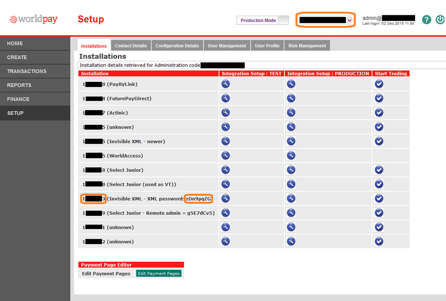Click Start Trading checkmark for Select Junior
The image size is (446, 301).
379,170
